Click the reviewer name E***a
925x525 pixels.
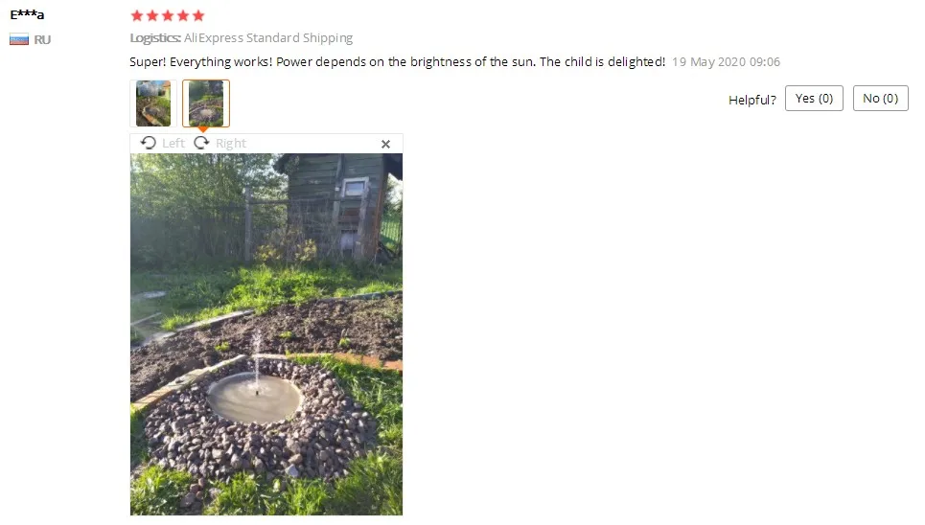(27, 14)
